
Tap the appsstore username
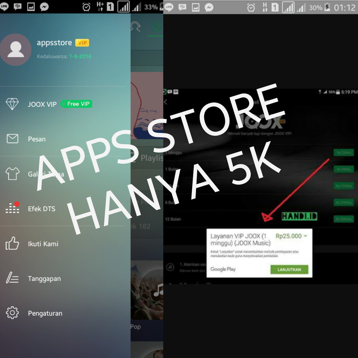tap(54, 43)
